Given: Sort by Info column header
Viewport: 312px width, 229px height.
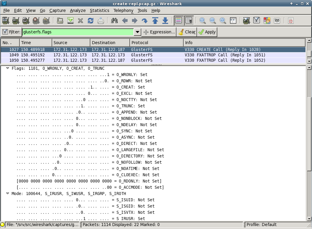Looking at the screenshot, I should [x=244, y=43].
